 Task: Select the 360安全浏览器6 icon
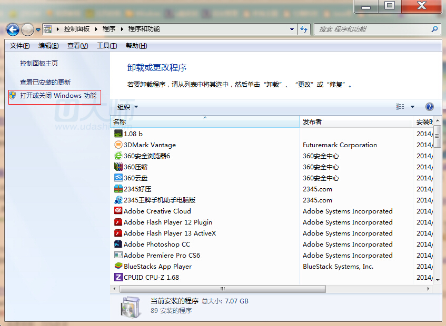pyautogui.click(x=118, y=156)
